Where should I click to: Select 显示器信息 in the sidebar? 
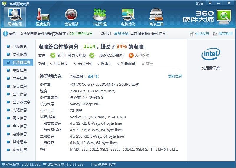[18, 102]
